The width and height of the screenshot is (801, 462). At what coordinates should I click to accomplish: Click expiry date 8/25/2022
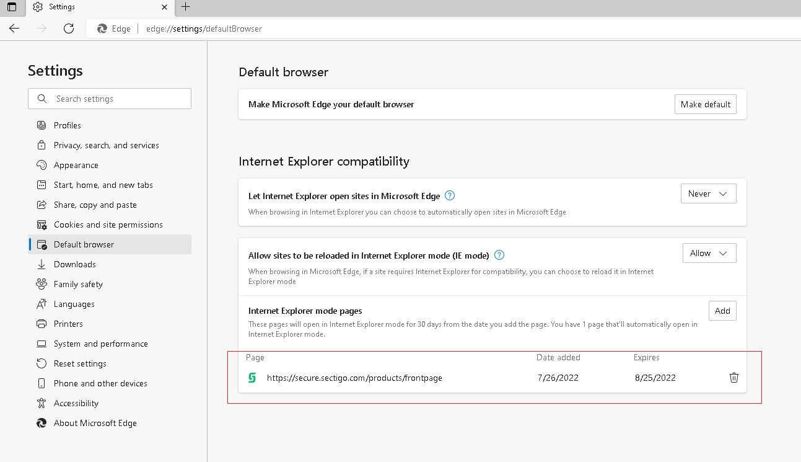(x=655, y=378)
